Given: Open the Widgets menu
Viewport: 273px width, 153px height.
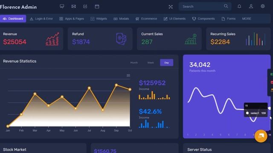Looking at the screenshot, I should coord(99,19).
